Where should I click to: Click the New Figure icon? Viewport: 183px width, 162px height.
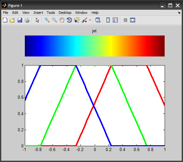pyautogui.click(x=5, y=20)
